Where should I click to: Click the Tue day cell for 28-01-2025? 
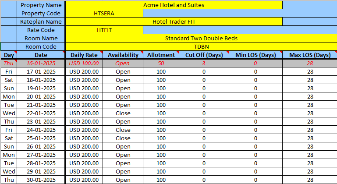tap(9, 163)
